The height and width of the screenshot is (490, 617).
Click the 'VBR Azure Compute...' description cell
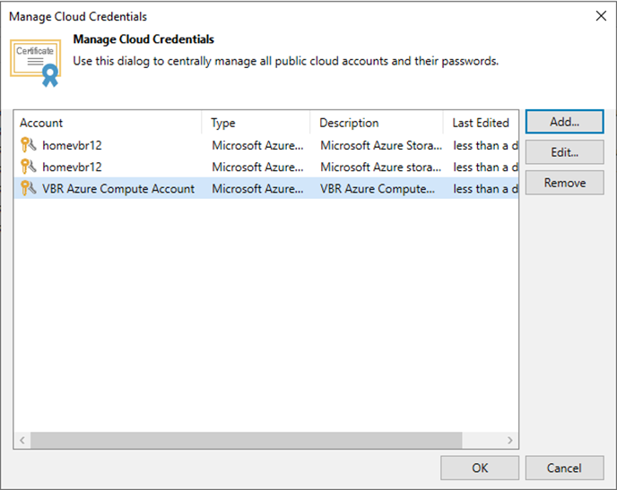[x=378, y=189]
